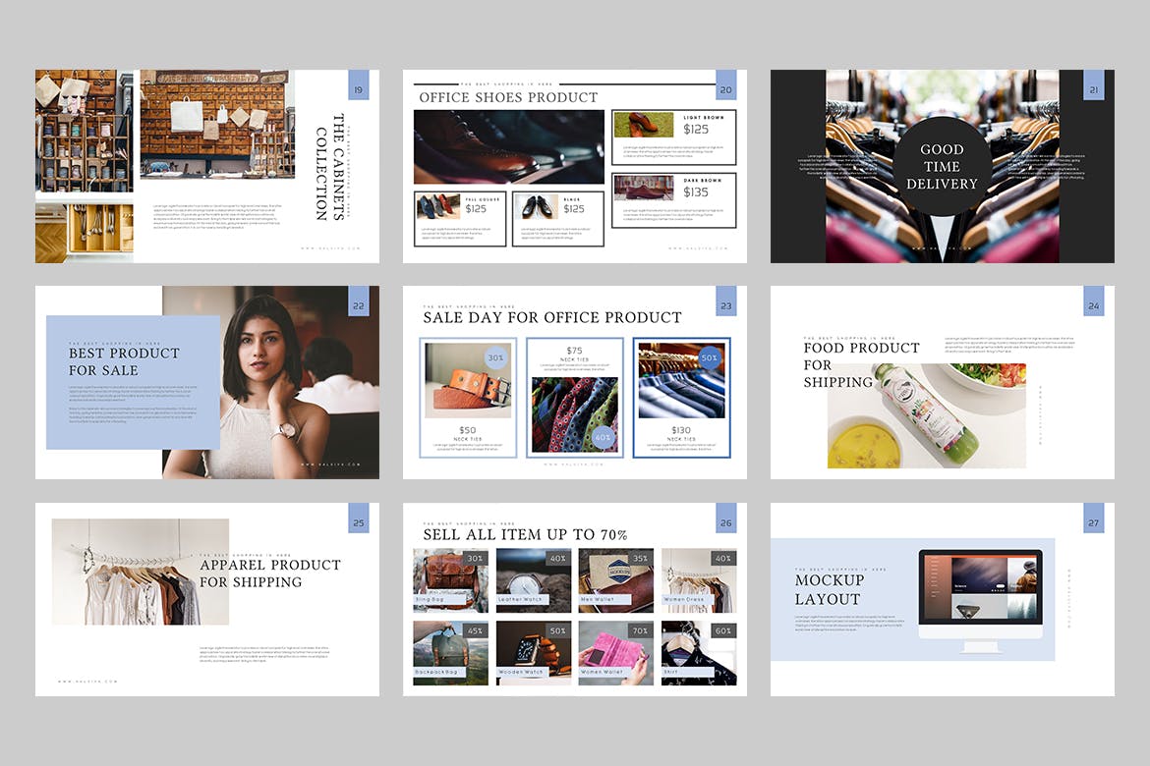Click the 70% badge on Women Wallet
The image size is (1150, 766).
(x=640, y=630)
